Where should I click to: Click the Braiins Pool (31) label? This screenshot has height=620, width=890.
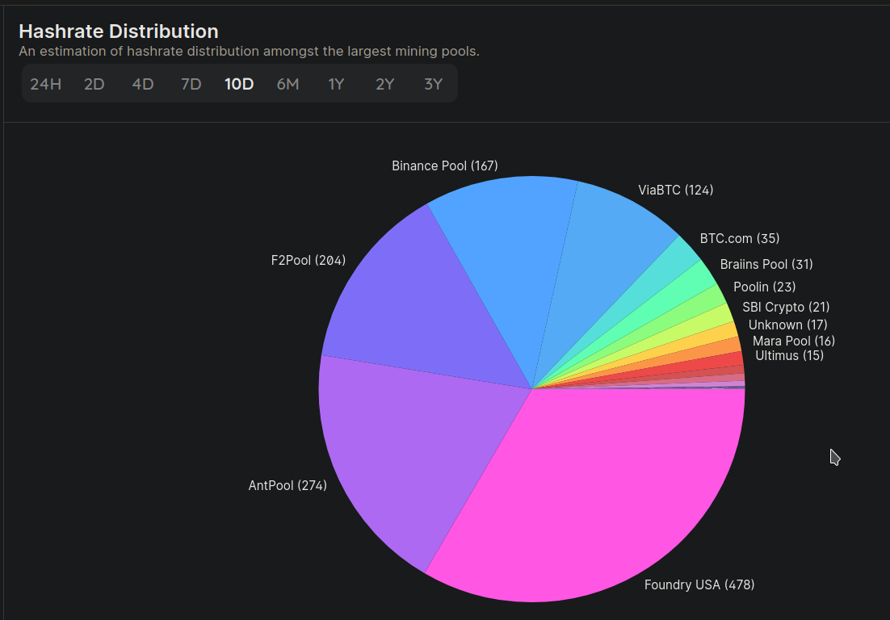pos(766,264)
